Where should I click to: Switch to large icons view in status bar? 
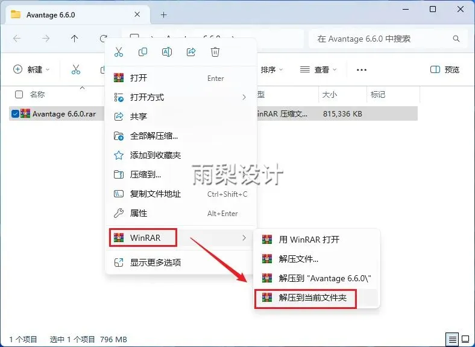pyautogui.click(x=465, y=339)
